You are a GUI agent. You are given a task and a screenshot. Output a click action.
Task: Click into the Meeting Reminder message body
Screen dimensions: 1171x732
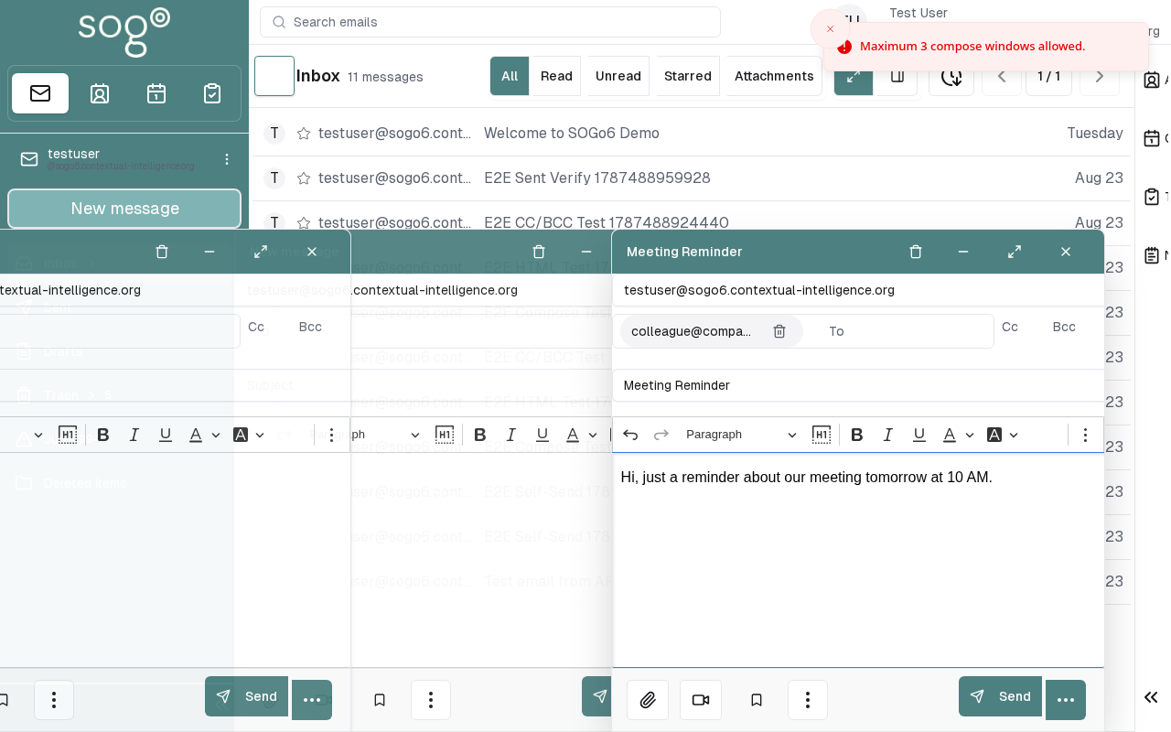tap(858, 560)
